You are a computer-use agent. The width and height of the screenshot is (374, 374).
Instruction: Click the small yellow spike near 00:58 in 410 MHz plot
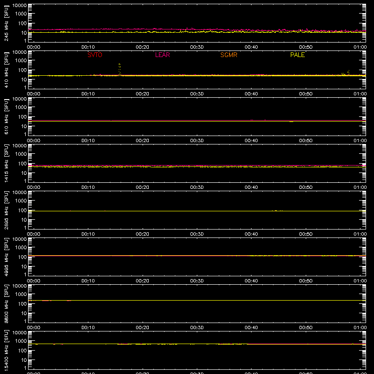(x=348, y=72)
